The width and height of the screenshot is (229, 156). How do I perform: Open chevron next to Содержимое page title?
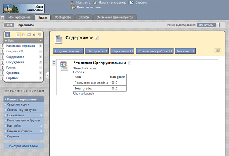click(97, 38)
